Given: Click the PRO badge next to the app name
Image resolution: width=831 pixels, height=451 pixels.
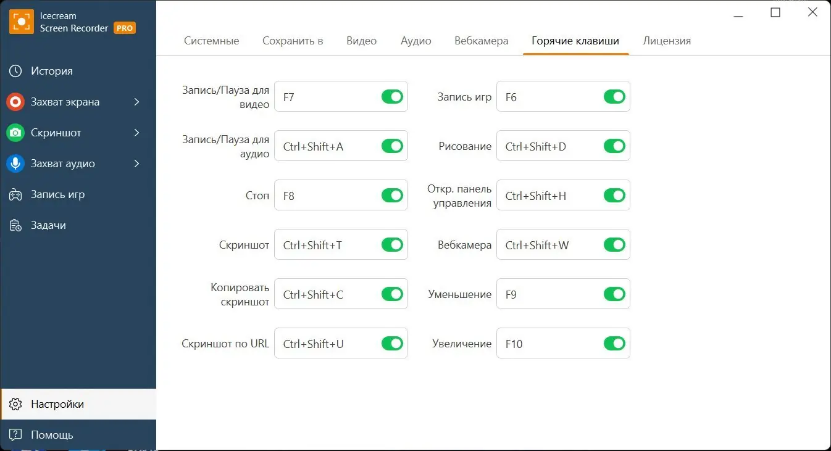Looking at the screenshot, I should point(123,28).
